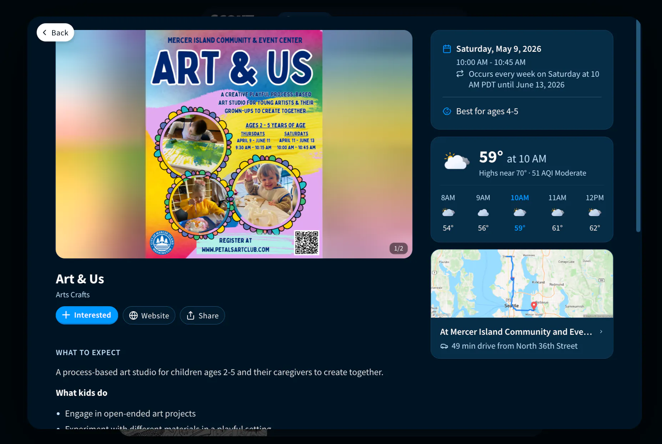Screen dimensions: 662x444
Task: Click "Highs near 70° · 51 AQI Moderate" text
Action: (533, 173)
